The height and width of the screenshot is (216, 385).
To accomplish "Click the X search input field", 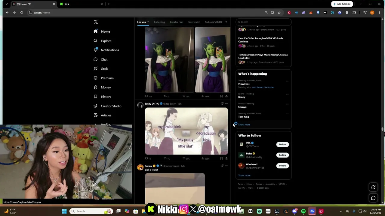I will [x=263, y=22].
